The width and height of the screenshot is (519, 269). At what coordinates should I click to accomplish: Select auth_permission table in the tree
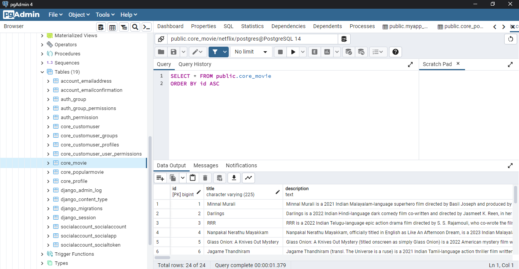pos(79,118)
